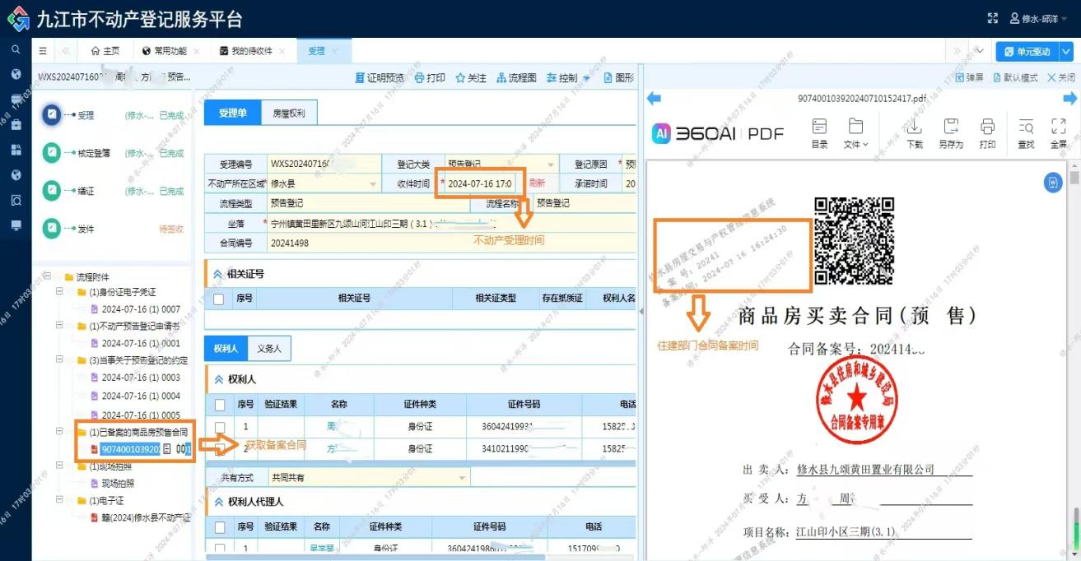
Task: Click the fullscreen icon in the top header
Action: [x=992, y=18]
